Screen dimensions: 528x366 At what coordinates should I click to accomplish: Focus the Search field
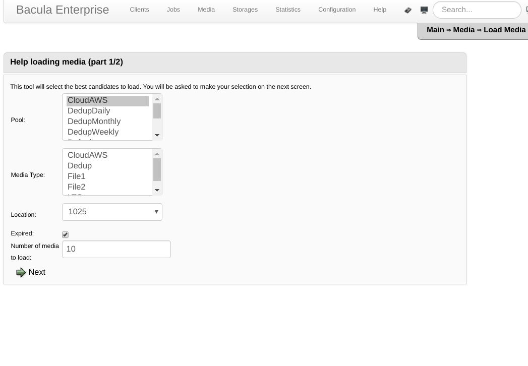[x=477, y=10]
